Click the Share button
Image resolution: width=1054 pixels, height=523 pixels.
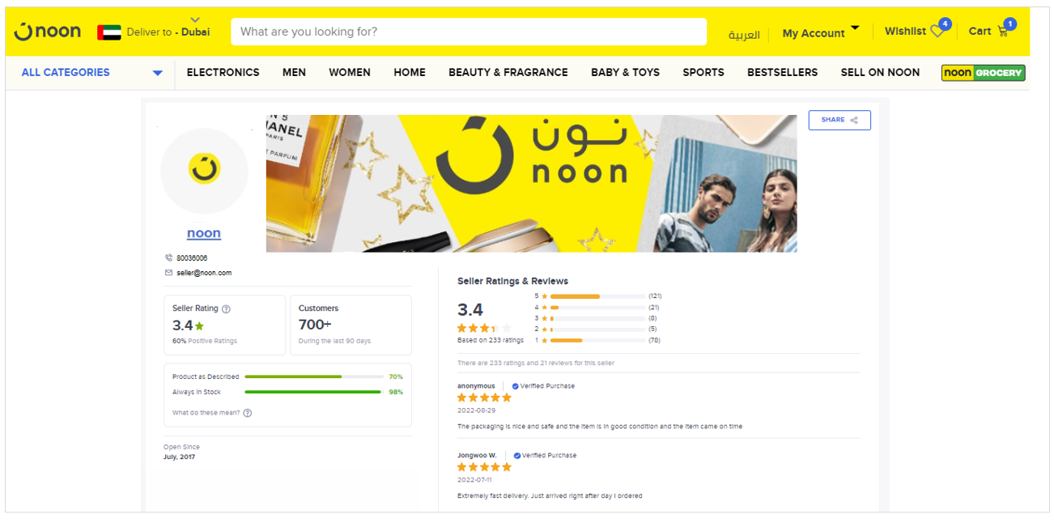tap(839, 120)
